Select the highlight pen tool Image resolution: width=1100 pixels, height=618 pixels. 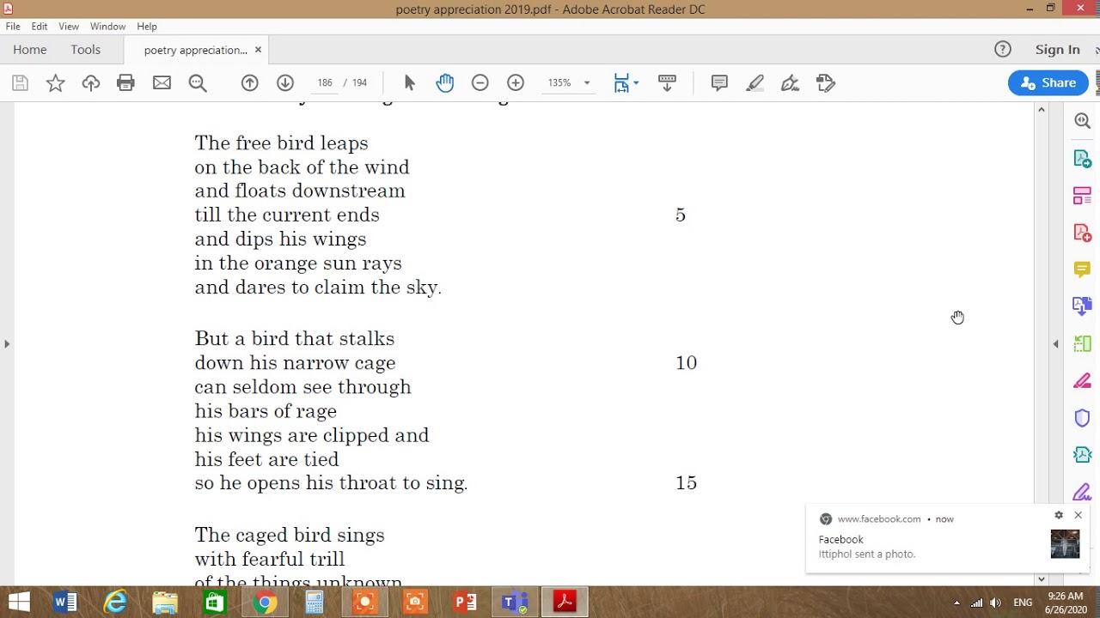tap(755, 83)
